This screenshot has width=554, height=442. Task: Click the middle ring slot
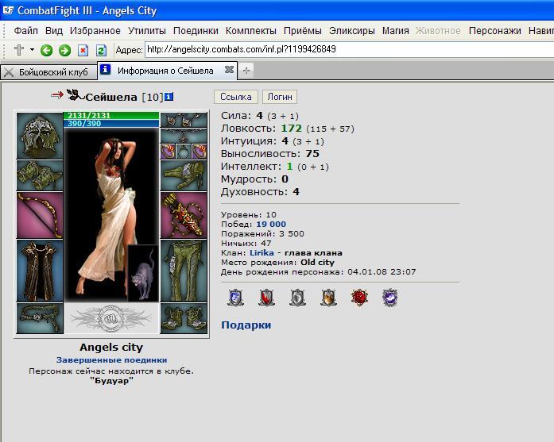coord(184,152)
